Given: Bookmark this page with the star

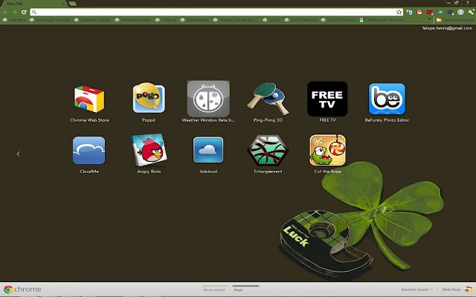Looking at the screenshot, I should click(399, 12).
